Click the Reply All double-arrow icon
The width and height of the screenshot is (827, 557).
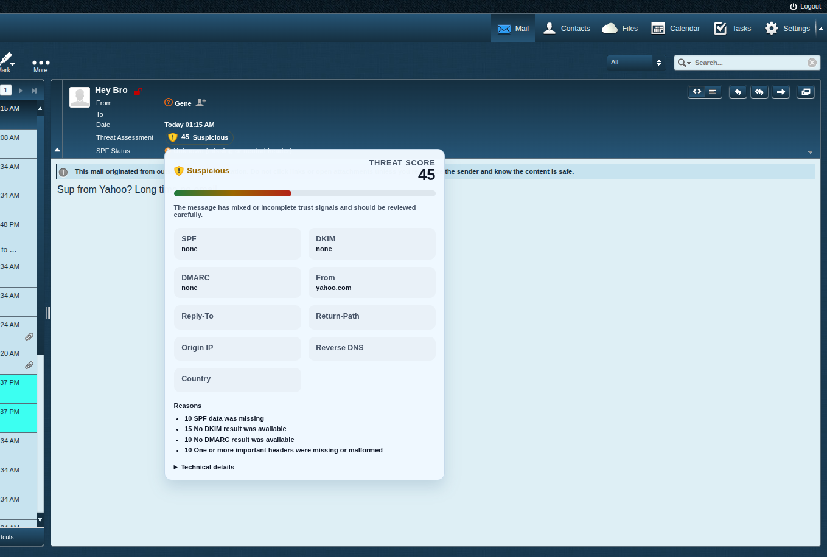coord(759,92)
